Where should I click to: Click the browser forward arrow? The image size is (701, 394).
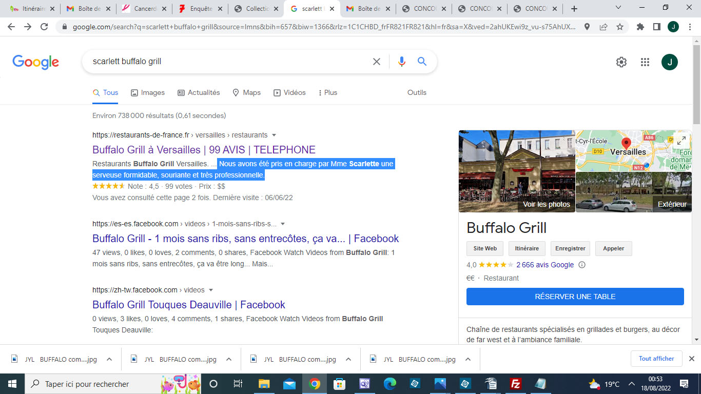point(28,27)
